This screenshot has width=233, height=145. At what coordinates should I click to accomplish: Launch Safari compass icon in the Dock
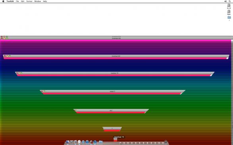[x=83, y=142]
